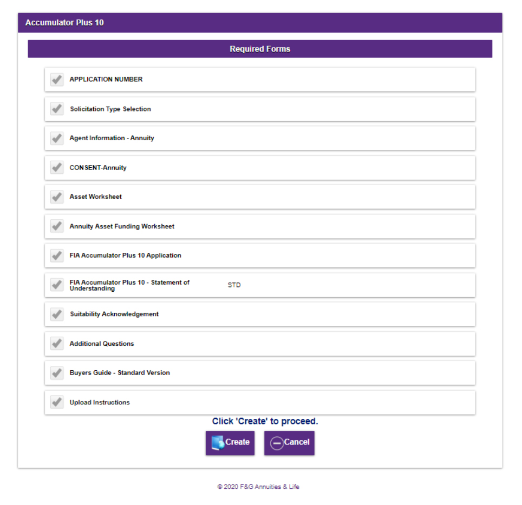Toggle the checkmark next to Upload Instructions
Screen dimensions: 522x505
click(x=57, y=402)
